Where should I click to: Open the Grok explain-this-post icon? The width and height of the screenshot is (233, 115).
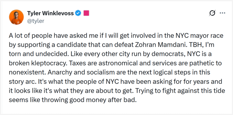212,13
